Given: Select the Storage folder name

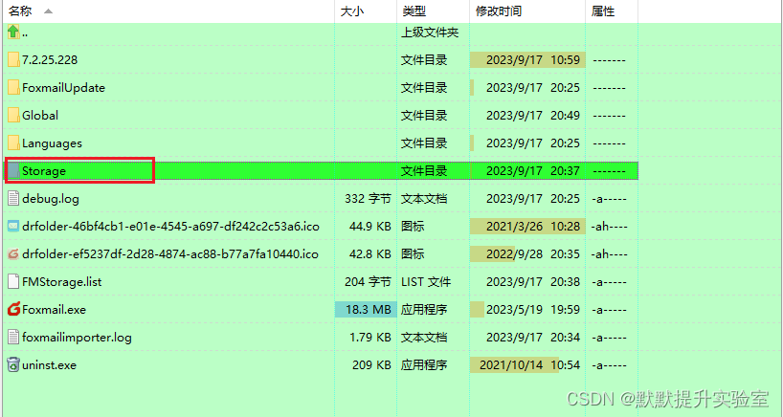Looking at the screenshot, I should 44,171.
